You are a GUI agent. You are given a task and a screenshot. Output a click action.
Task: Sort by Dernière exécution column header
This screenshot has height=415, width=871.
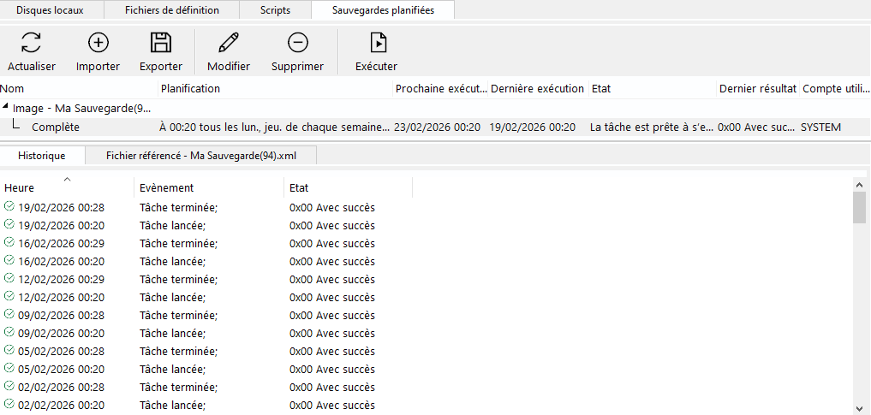tap(538, 89)
